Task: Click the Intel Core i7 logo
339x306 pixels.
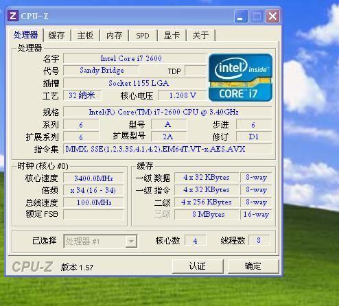Action: (x=240, y=78)
